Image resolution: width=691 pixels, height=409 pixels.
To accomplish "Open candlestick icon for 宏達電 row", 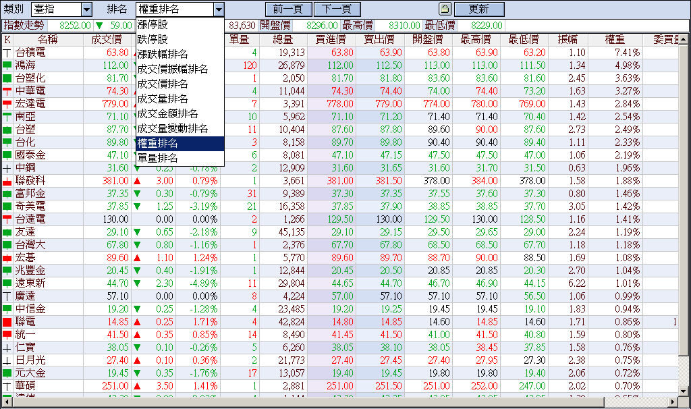I will (7, 104).
